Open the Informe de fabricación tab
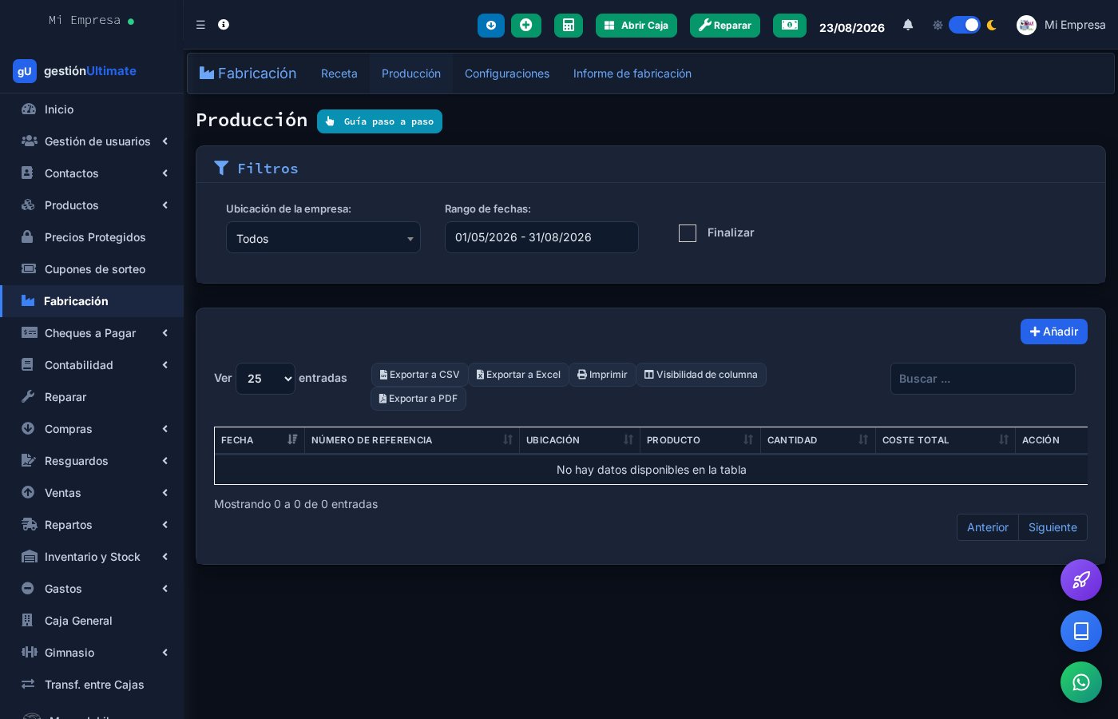Viewport: 1118px width, 719px height. point(632,73)
